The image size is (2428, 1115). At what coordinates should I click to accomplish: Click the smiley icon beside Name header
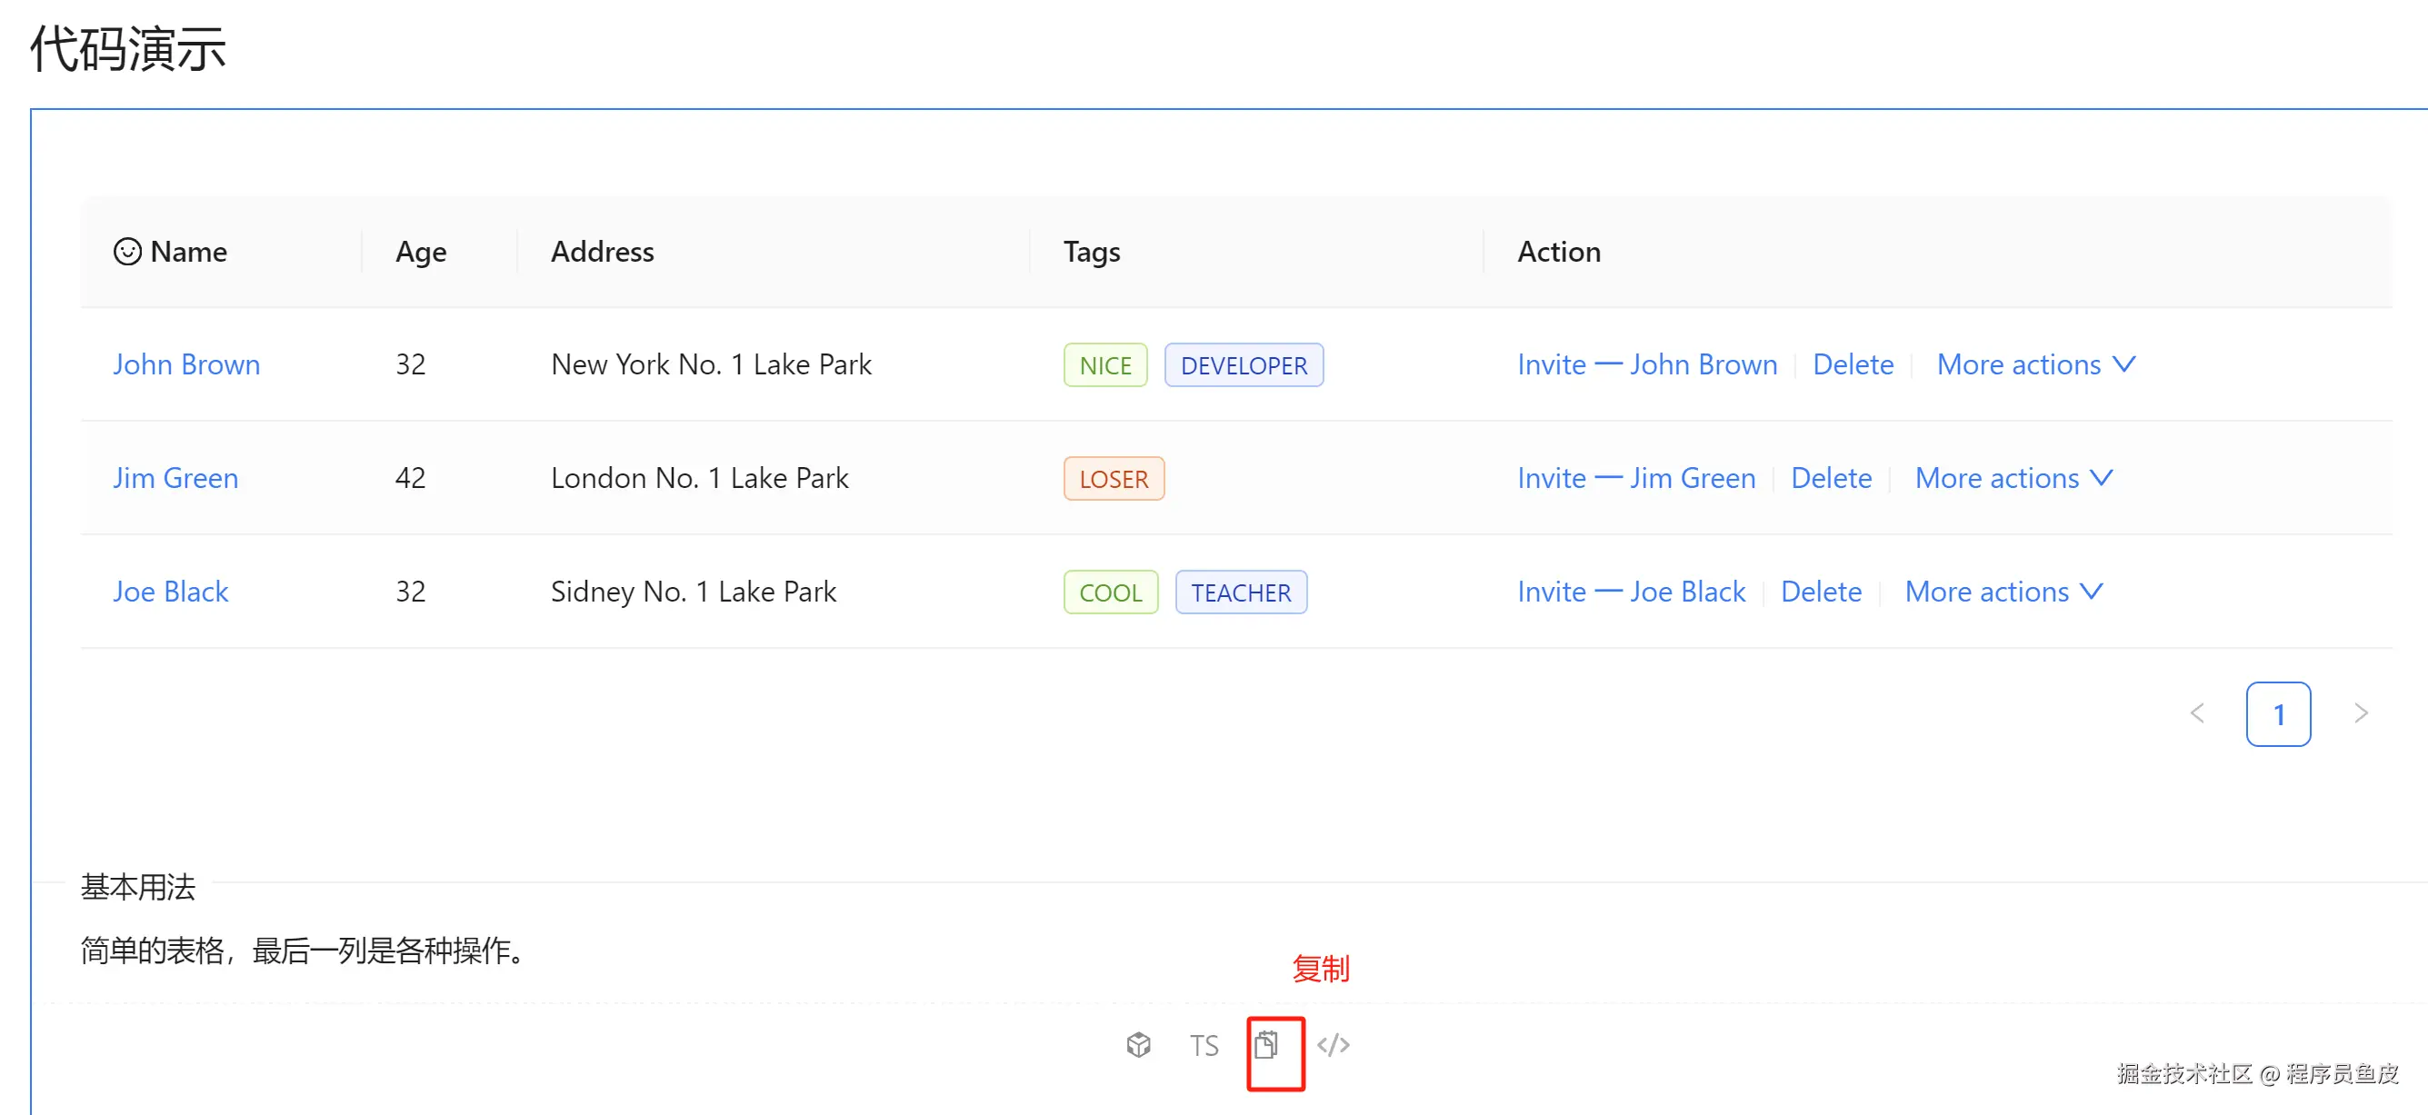point(127,252)
